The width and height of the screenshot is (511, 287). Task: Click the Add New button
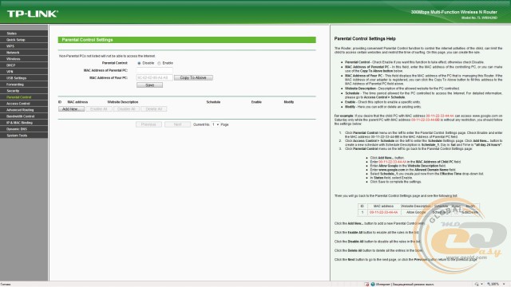71,109
